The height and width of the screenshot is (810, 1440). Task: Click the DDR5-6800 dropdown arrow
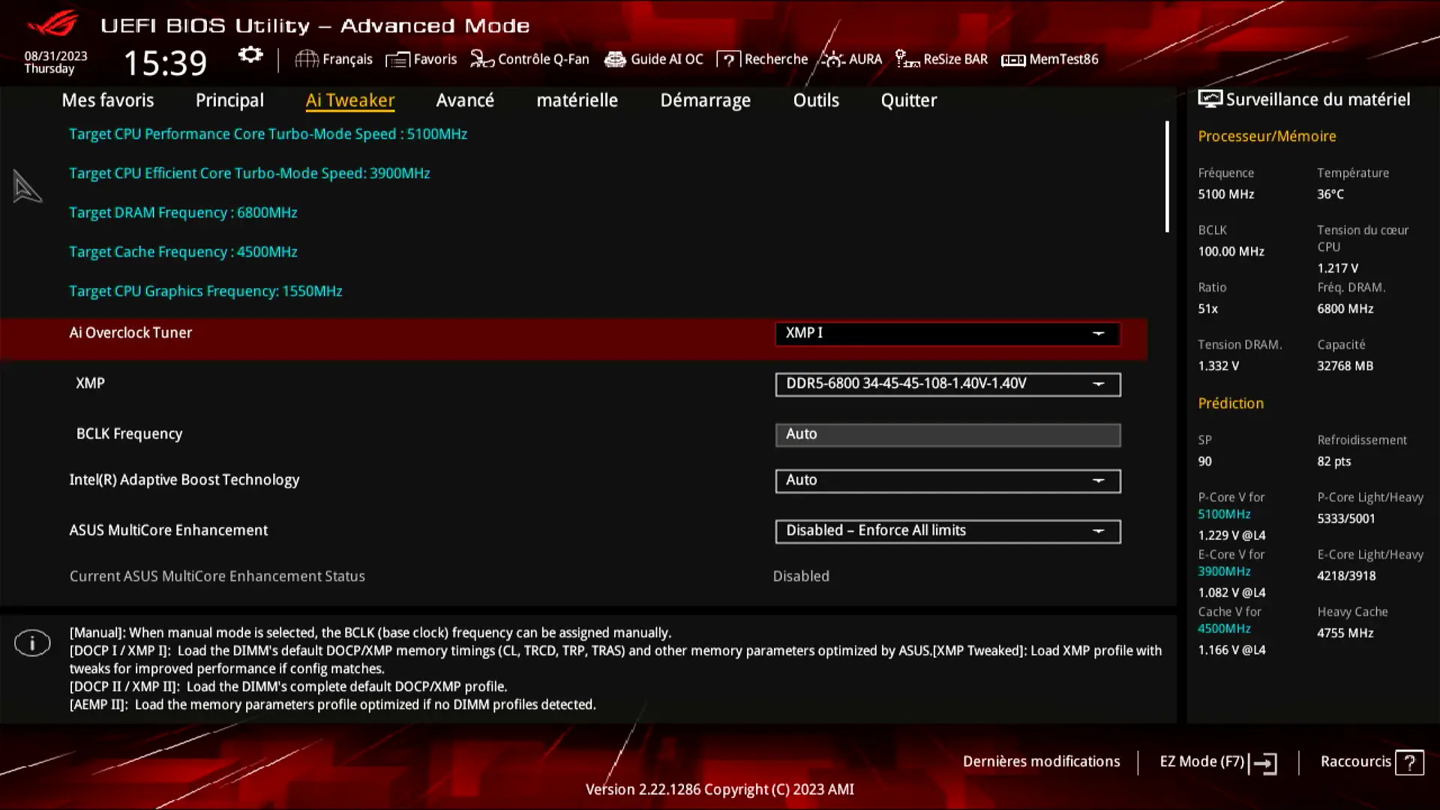[x=1098, y=384]
